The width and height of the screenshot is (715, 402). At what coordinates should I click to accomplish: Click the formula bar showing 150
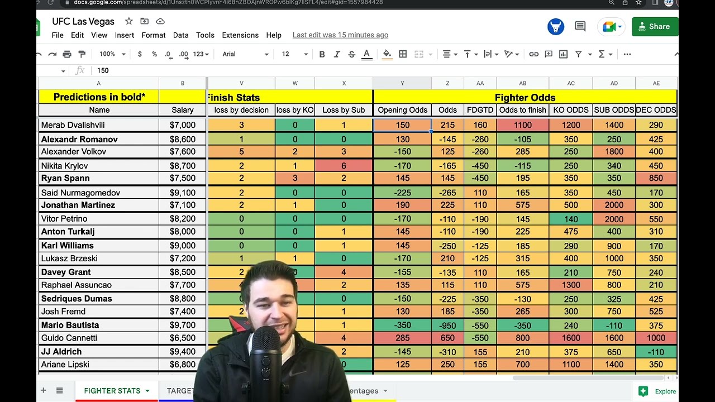click(x=385, y=70)
